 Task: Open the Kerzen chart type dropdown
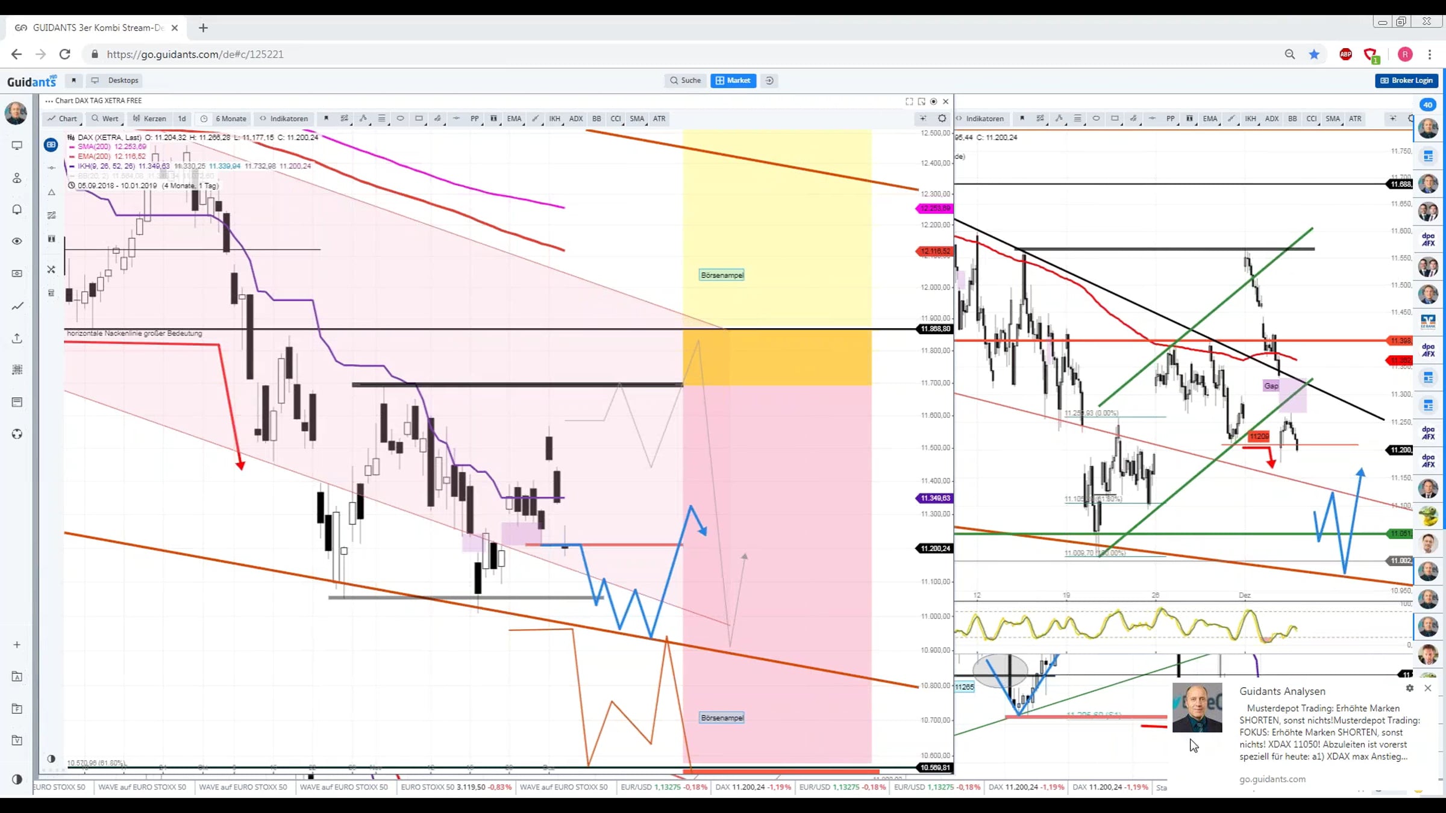149,119
